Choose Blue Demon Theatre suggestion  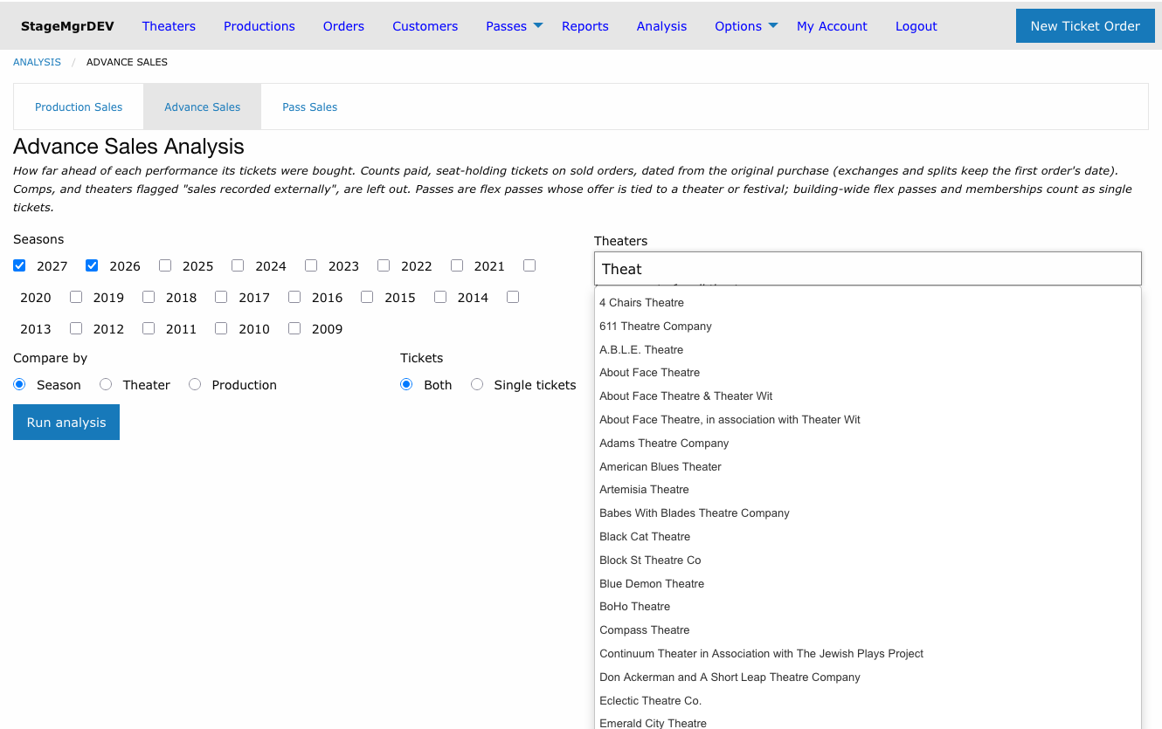coord(868,584)
